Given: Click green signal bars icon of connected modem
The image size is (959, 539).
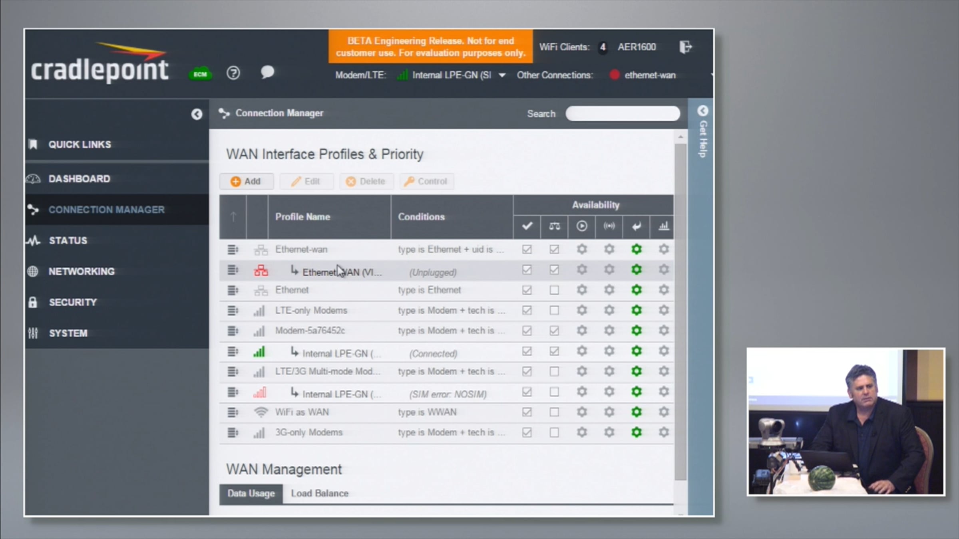Looking at the screenshot, I should click(259, 352).
